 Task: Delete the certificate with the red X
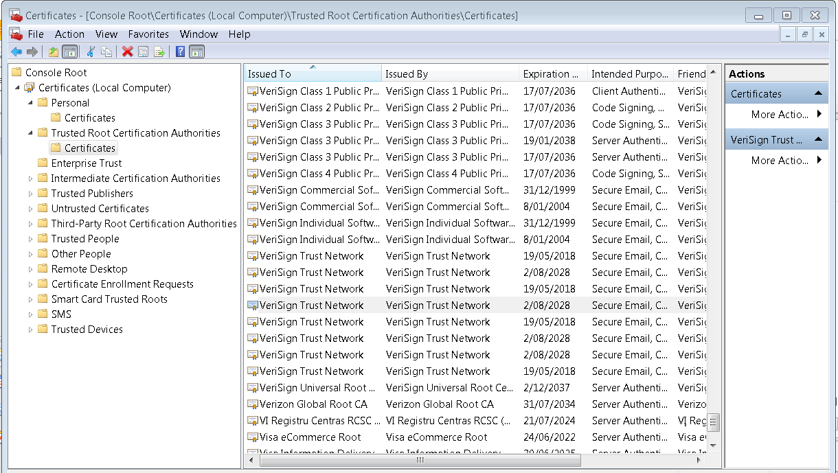click(127, 51)
